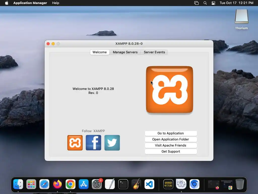Close the XAMPP window with red button
This screenshot has width=258, height=194.
(48, 44)
